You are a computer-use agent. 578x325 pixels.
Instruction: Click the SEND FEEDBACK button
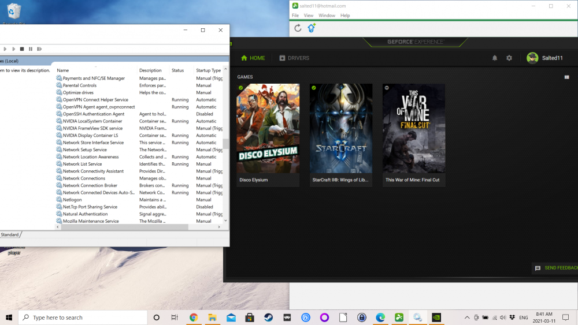click(x=556, y=268)
